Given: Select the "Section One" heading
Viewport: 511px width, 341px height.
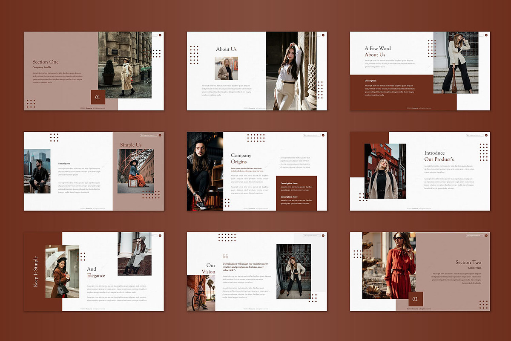Looking at the screenshot, I should click(46, 62).
